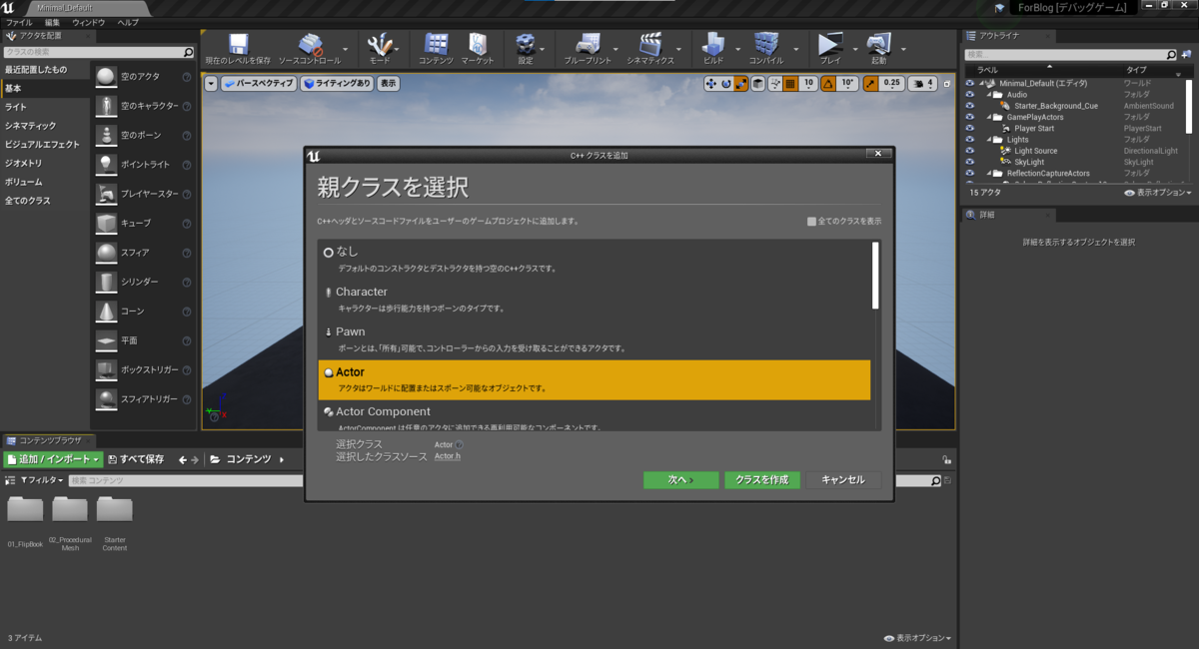The width and height of the screenshot is (1199, 649).
Task: Toggle visibility of the Audio folder
Action: click(x=969, y=95)
